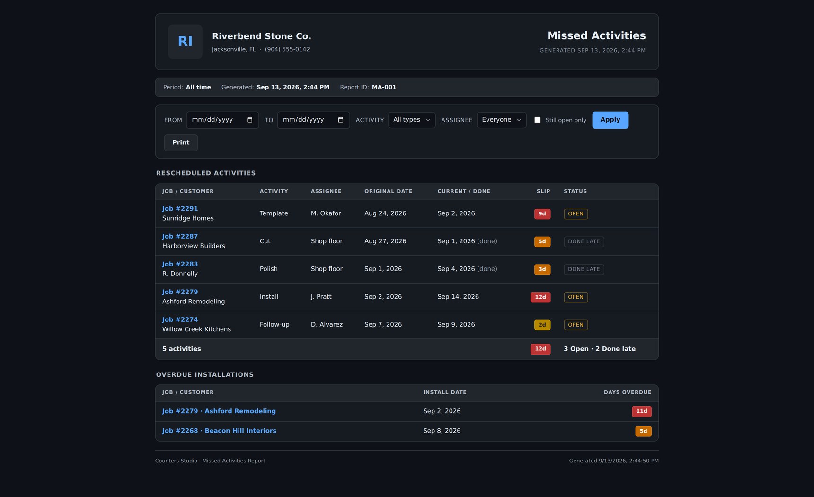The width and height of the screenshot is (814, 497).
Task: Click the Current / Done column header
Action: coord(464,192)
